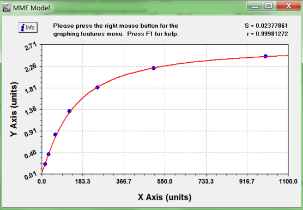Click the blue 'i' icon on Info button

click(23, 27)
